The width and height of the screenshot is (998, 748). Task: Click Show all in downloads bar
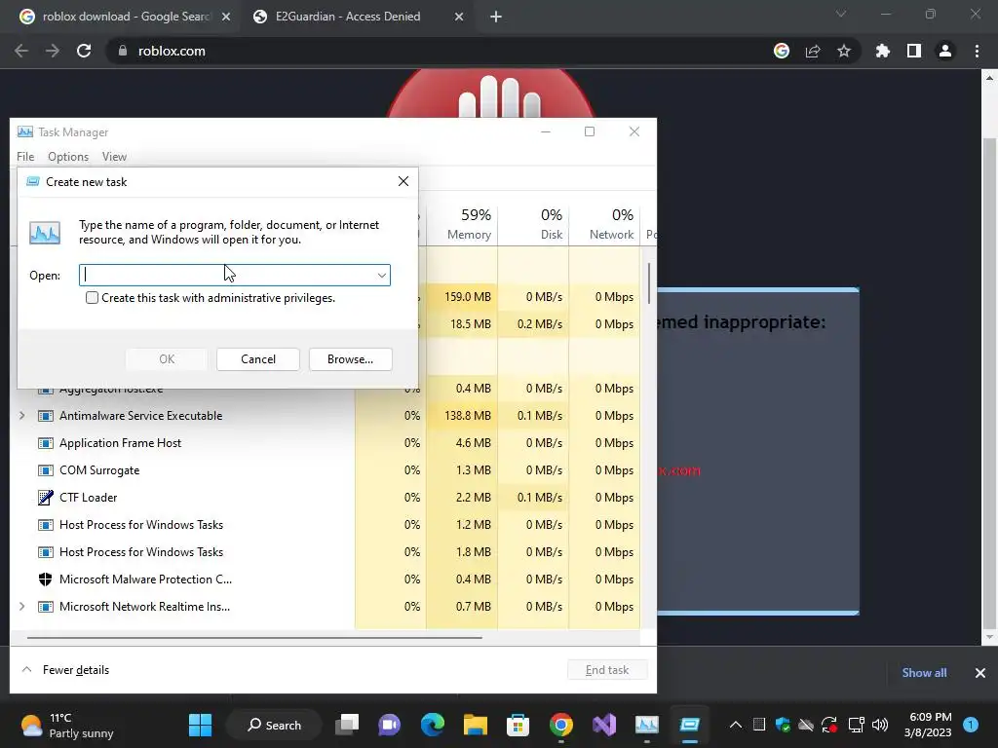(924, 672)
